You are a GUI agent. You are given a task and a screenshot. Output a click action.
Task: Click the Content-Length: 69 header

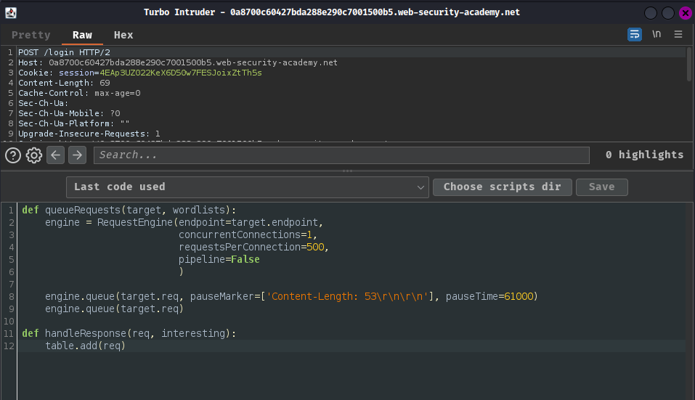(x=64, y=83)
